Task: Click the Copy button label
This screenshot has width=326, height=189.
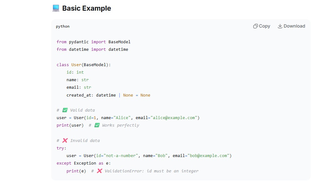Action: click(265, 26)
